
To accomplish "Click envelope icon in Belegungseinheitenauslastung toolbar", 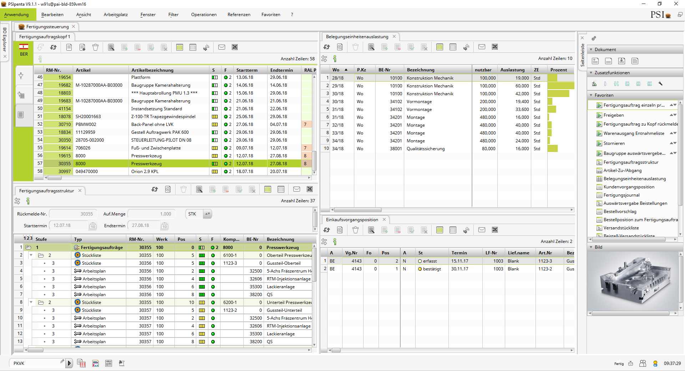I will coord(482,47).
